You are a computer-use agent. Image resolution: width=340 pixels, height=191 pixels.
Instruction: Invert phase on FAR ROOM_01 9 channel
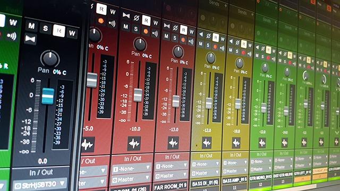(x=175, y=28)
